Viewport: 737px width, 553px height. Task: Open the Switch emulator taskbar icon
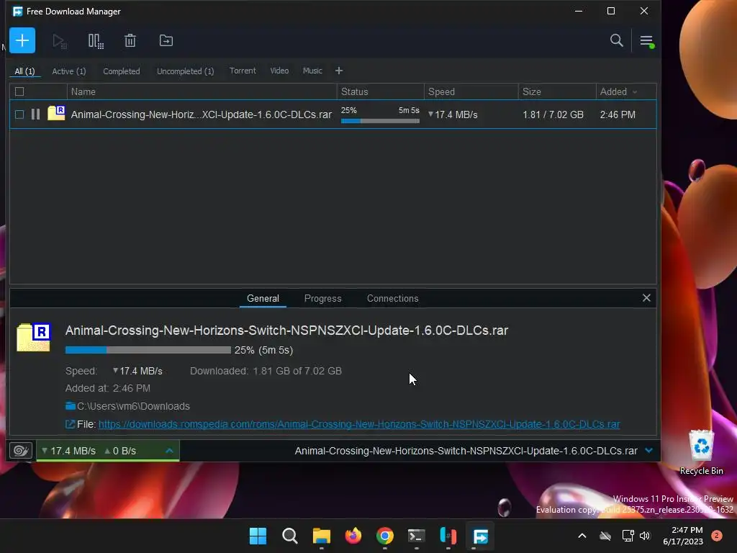click(448, 536)
